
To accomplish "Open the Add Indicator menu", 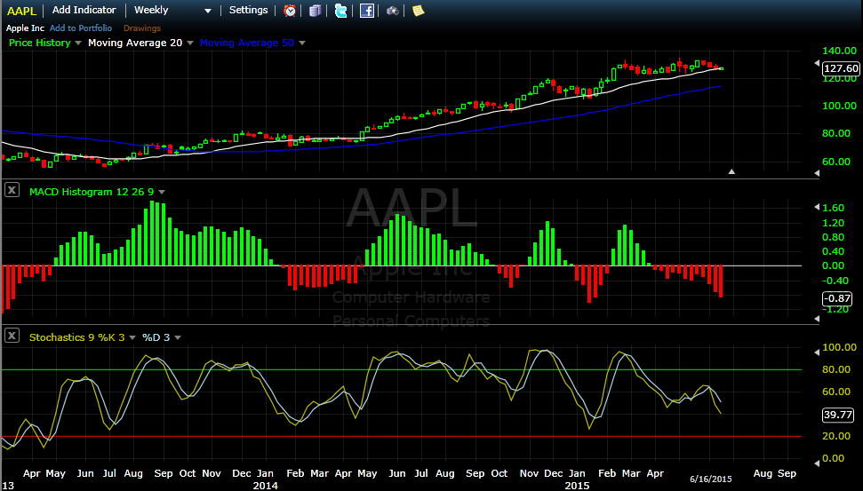I will [84, 10].
